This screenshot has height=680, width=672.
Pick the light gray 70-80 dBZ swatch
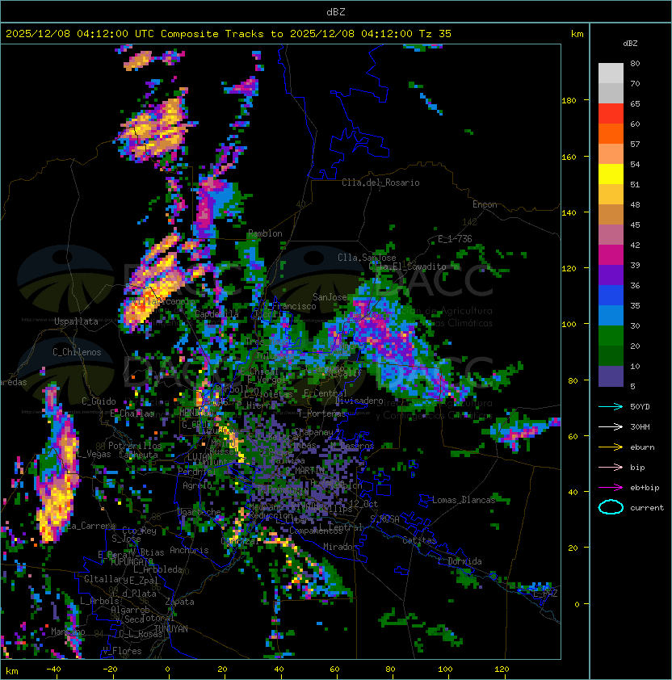coord(611,73)
